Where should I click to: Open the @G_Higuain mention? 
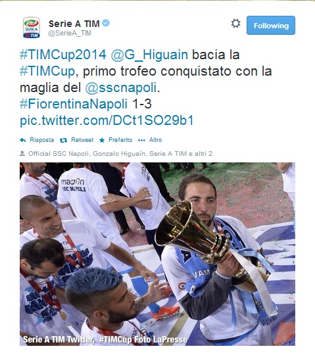click(x=149, y=55)
